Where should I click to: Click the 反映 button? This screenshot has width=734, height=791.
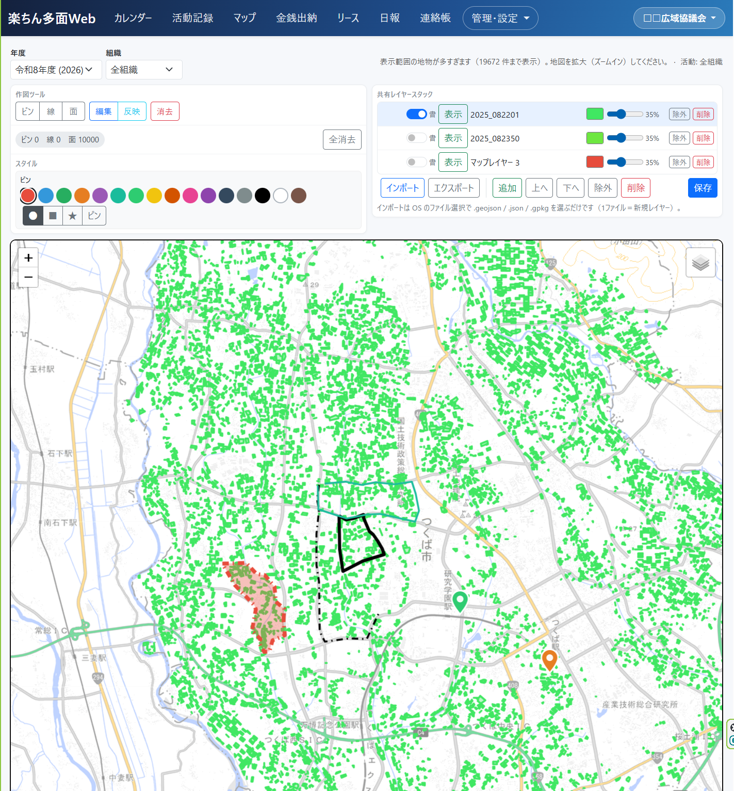pyautogui.click(x=132, y=111)
